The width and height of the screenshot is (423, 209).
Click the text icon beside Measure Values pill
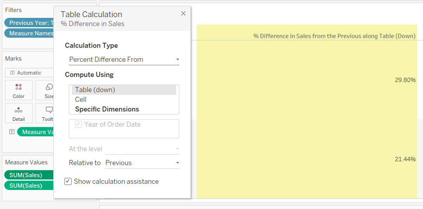coord(12,132)
